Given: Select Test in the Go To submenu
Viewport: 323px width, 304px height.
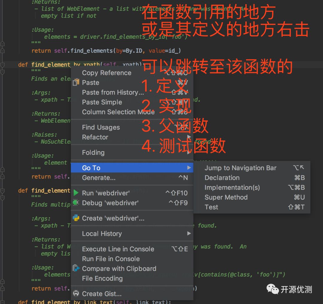Looking at the screenshot, I should click(252, 207).
